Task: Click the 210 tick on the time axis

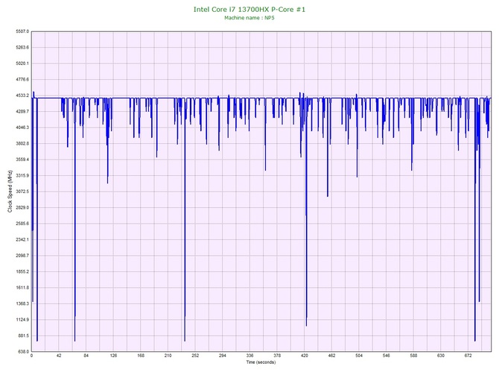Action: (x=168, y=356)
